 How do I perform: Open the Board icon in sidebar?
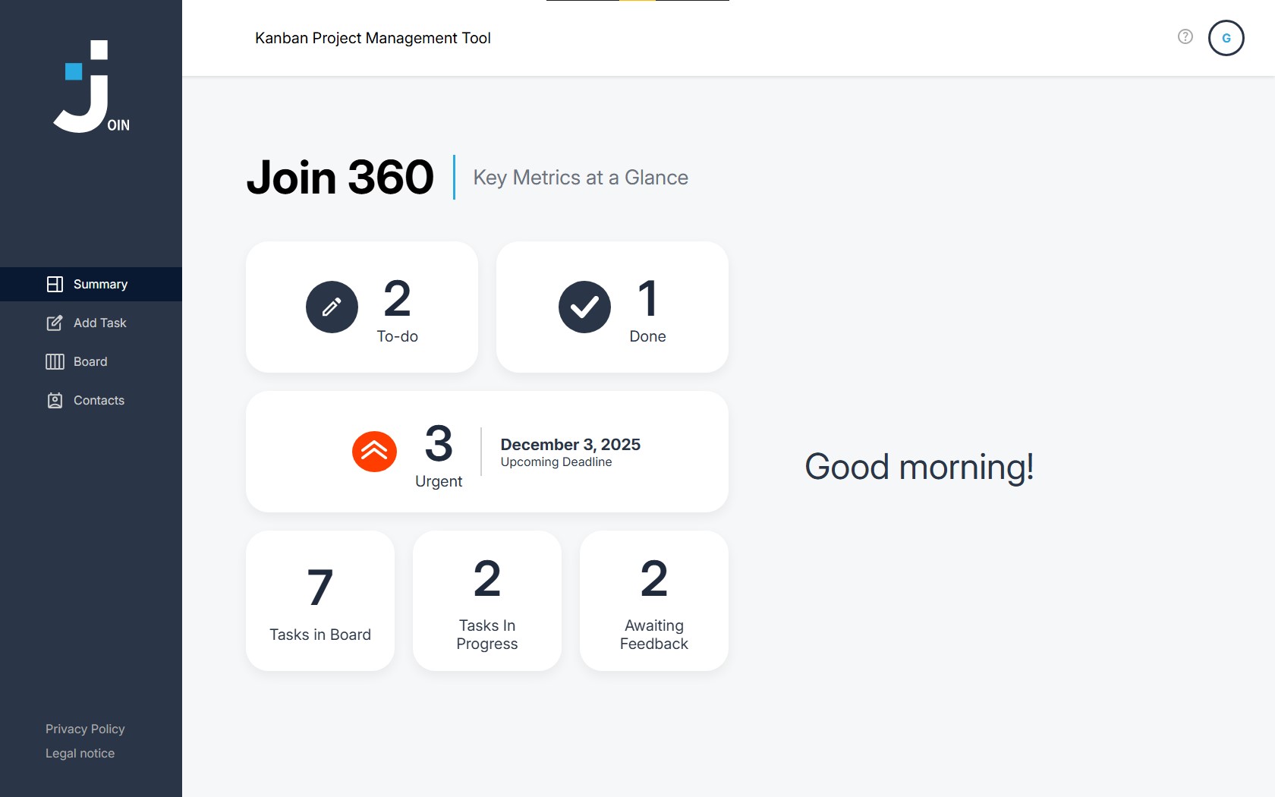pos(54,361)
